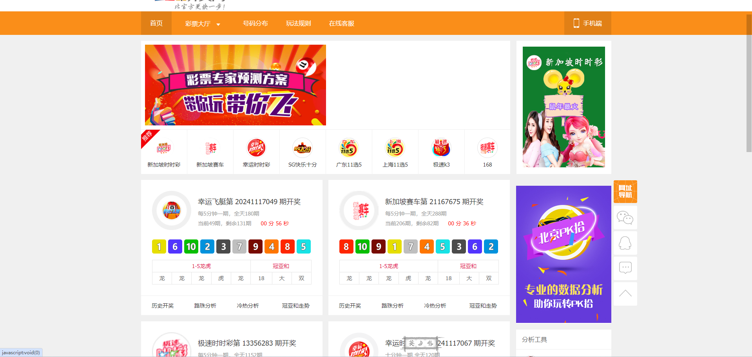The height and width of the screenshot is (357, 752).
Task: Click the QQ penguin icon in sidebar
Action: [625, 243]
